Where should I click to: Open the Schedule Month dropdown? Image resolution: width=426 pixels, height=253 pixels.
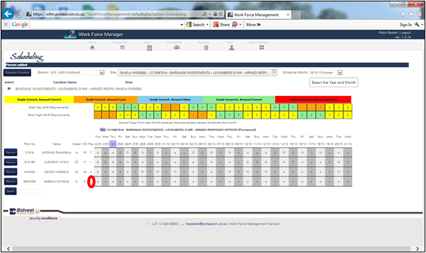340,72
